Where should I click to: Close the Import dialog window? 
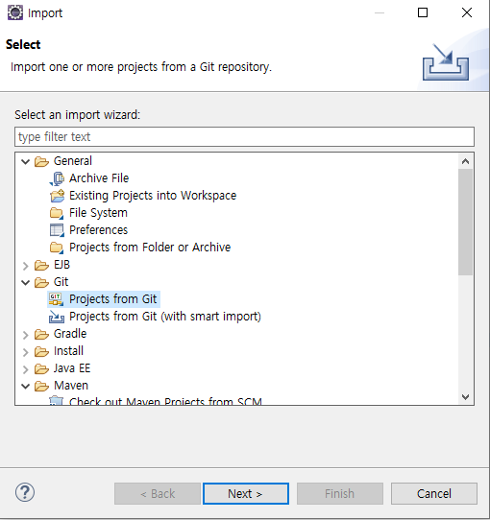pyautogui.click(x=467, y=12)
